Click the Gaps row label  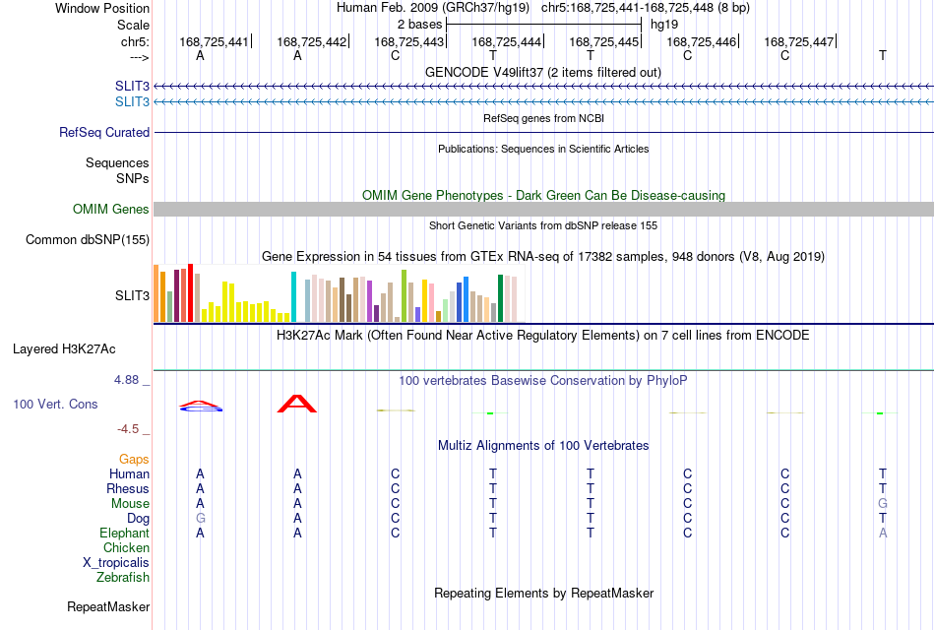134,460
